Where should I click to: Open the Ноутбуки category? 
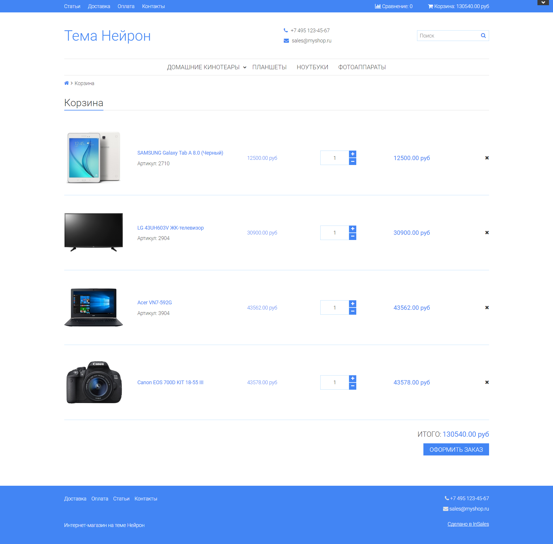313,67
